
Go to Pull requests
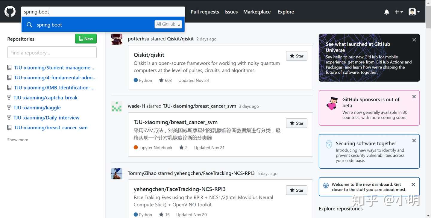205,12
